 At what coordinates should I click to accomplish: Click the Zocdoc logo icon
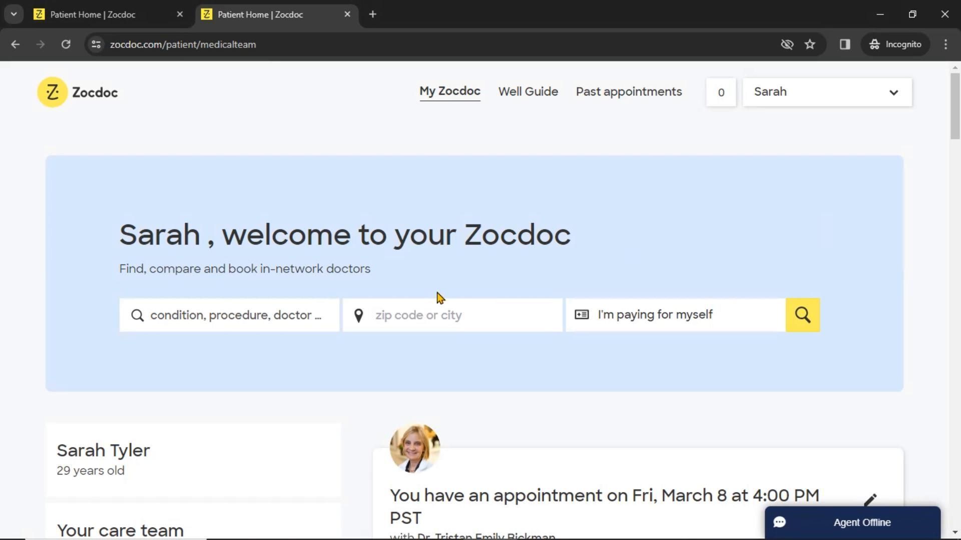[52, 92]
